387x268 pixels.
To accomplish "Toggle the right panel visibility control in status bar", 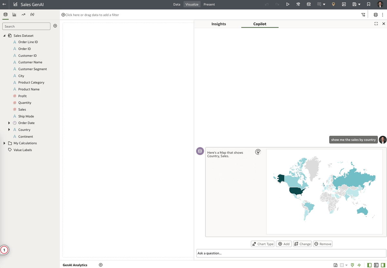I will [383, 265].
